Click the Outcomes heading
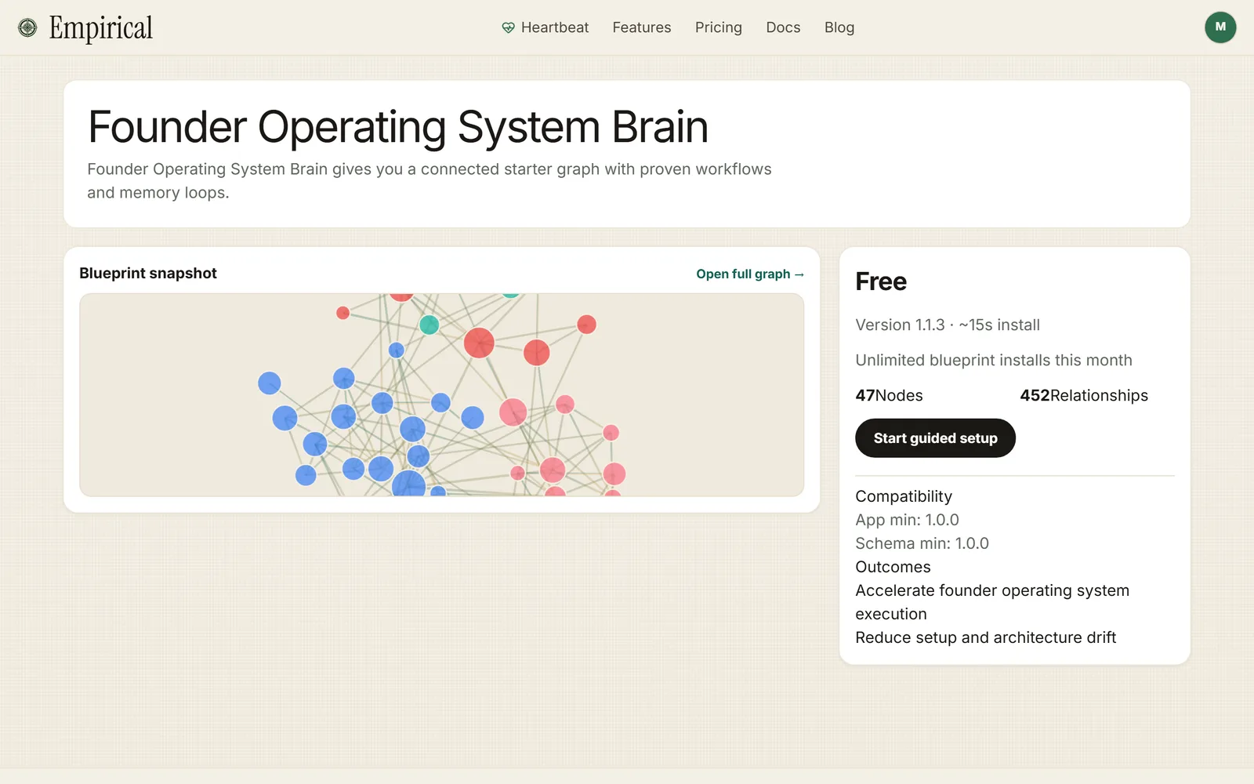1254x784 pixels. (x=893, y=567)
